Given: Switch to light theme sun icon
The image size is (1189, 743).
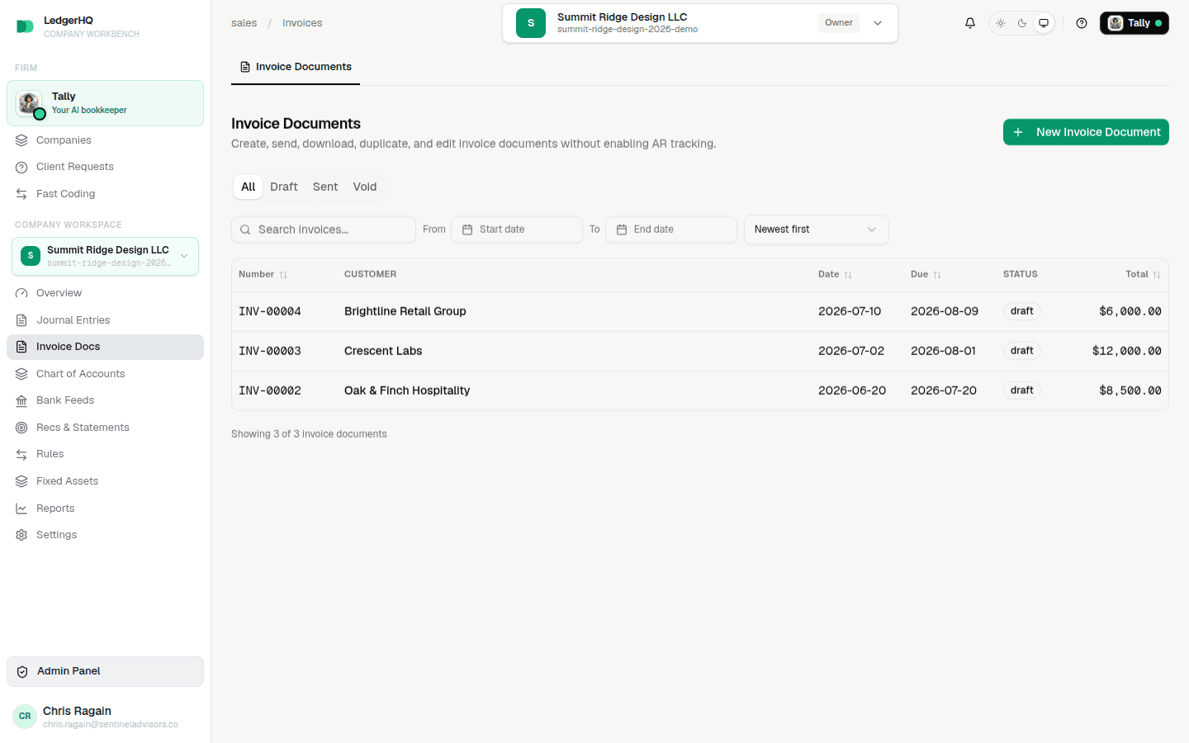Looking at the screenshot, I should point(1001,23).
